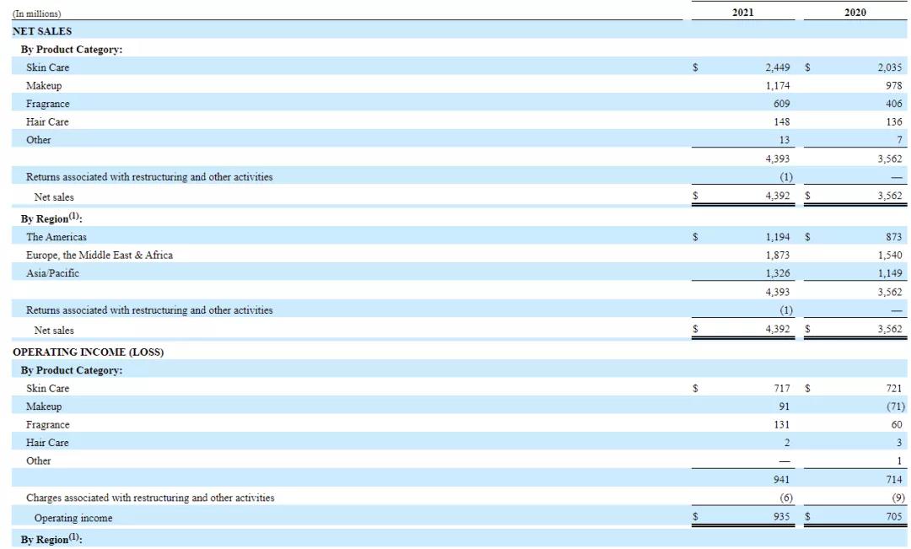Click 'Makeup' label in the 1,174 row

[x=44, y=85]
